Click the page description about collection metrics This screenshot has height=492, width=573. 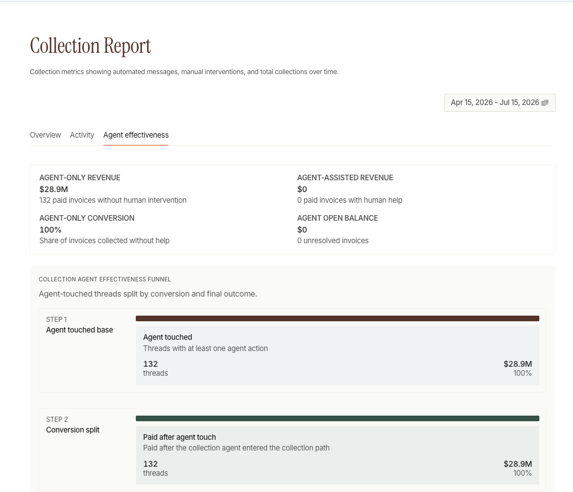pos(184,72)
